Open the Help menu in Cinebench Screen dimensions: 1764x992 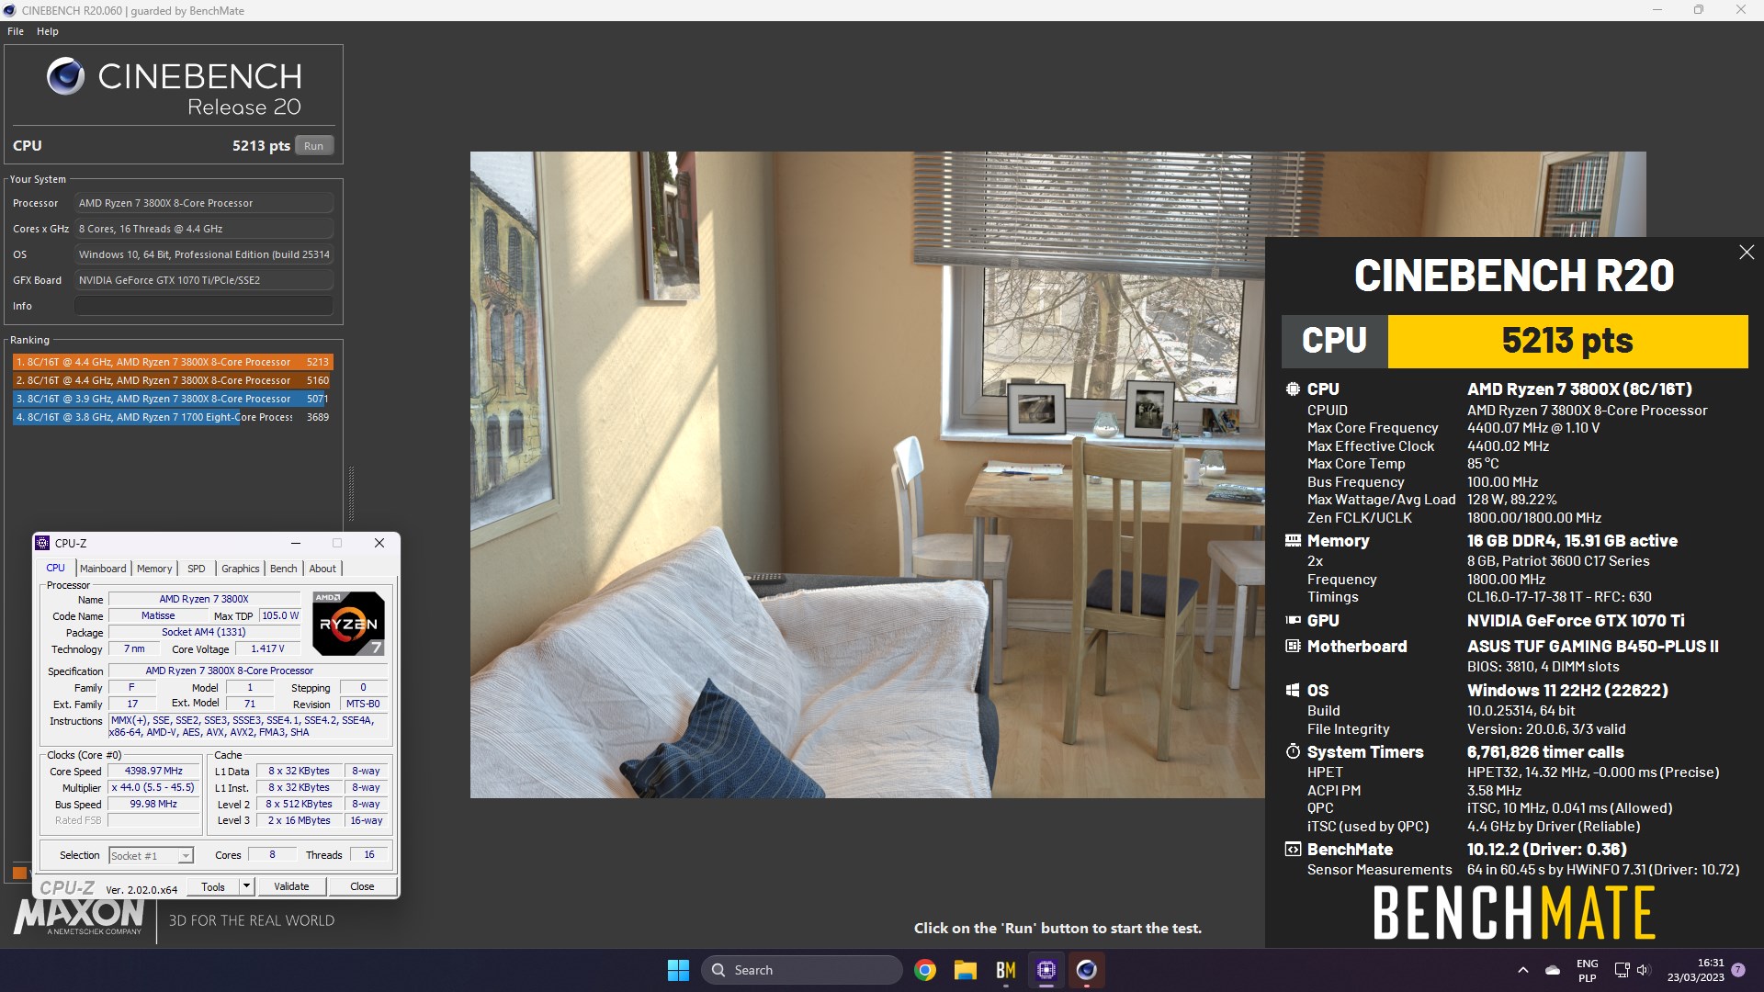point(48,31)
